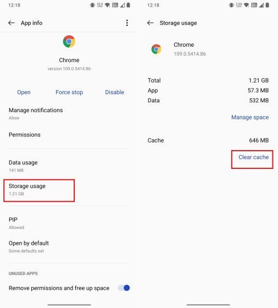Tap Chrome name on Storage usage screen
Viewport: 278px width, 308px height.
coord(184,45)
